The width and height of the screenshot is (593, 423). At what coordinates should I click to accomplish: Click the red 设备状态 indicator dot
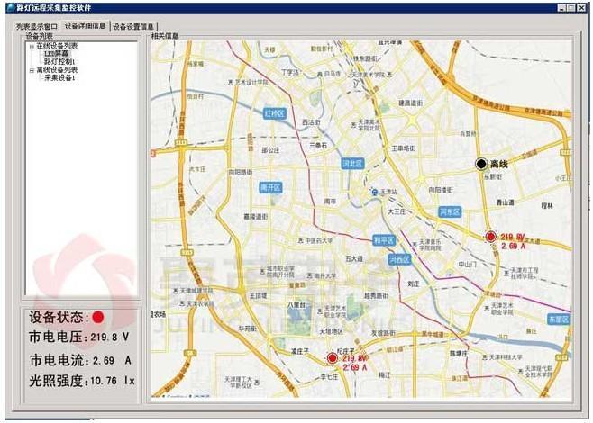click(x=97, y=317)
